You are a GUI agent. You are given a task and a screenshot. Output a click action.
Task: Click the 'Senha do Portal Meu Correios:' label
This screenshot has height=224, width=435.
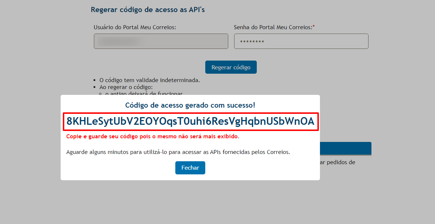pyautogui.click(x=273, y=27)
